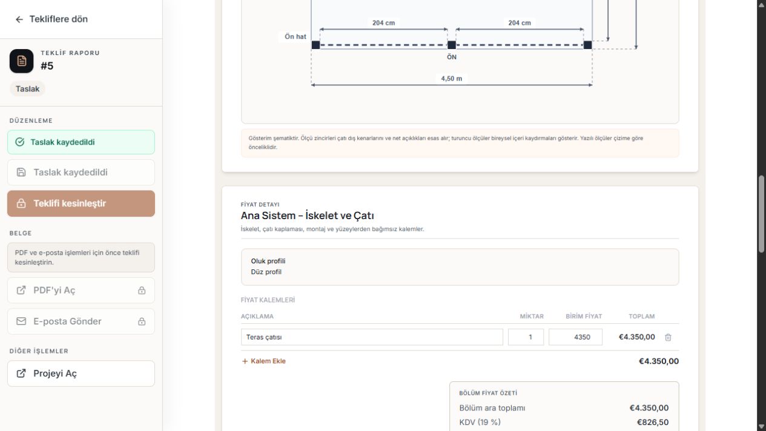766x431 pixels.
Task: Click the Düz profil text
Action: point(266,272)
